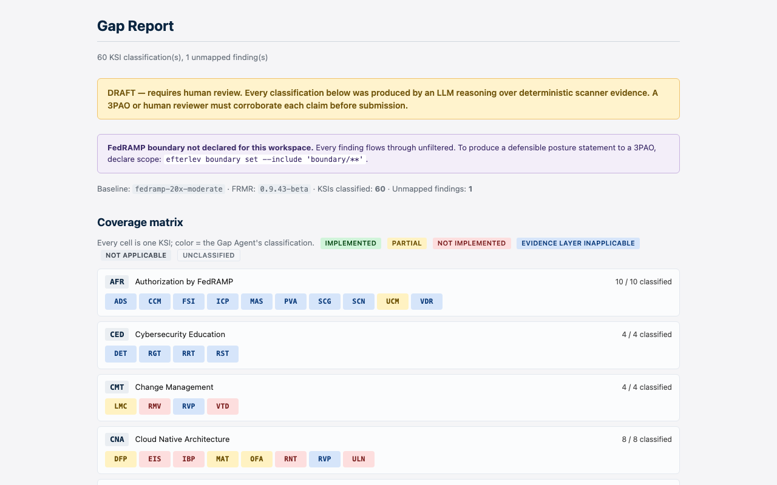
Task: Select the RVP cell in the Change Management row
Action: [189, 406]
